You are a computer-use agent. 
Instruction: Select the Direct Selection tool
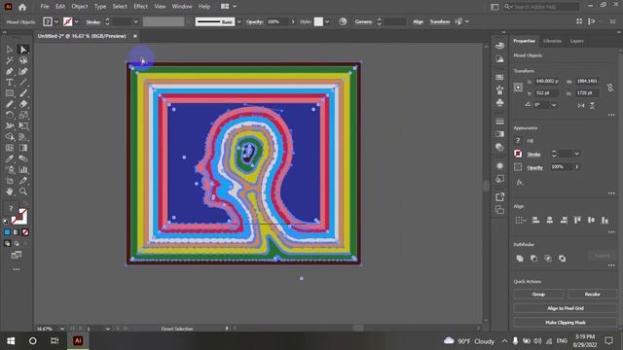(x=23, y=50)
